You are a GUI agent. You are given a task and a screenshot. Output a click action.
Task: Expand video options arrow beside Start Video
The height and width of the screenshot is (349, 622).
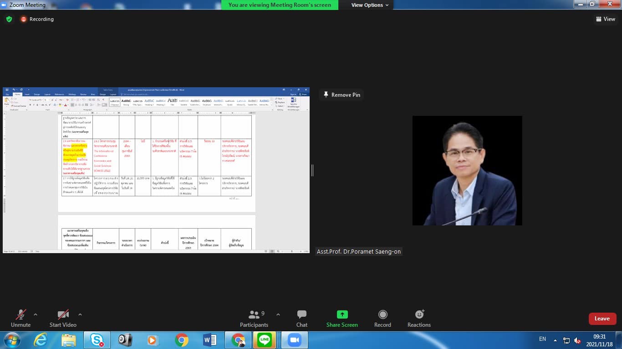tap(80, 314)
